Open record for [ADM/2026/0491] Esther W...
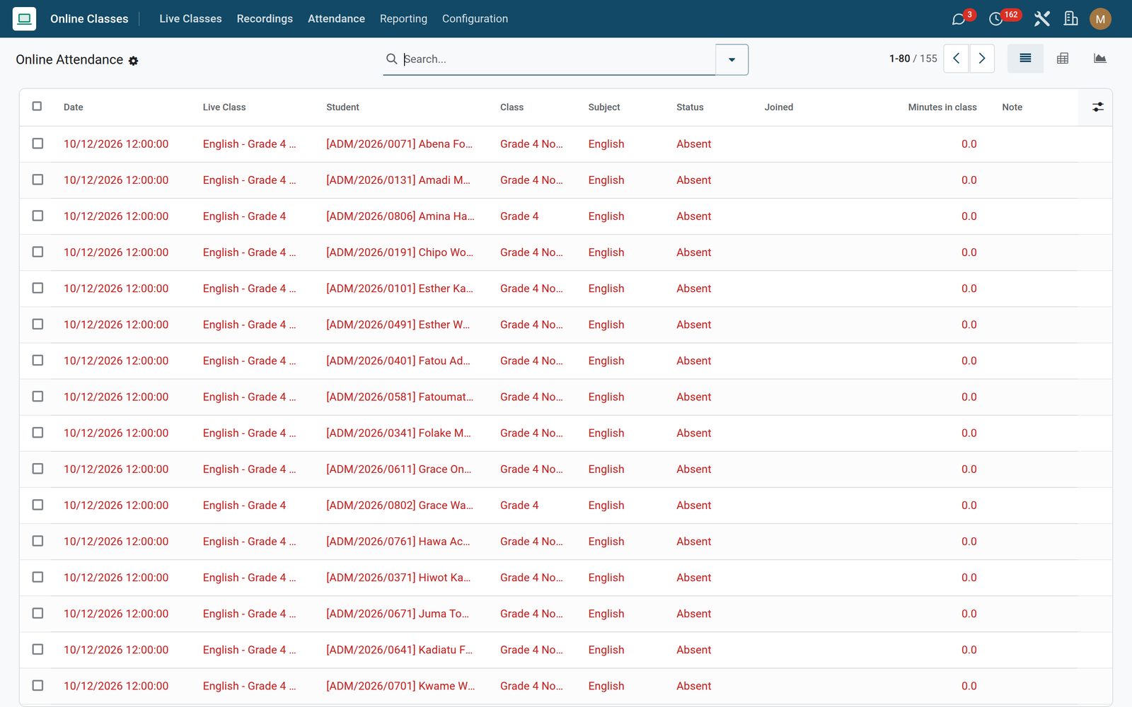 click(x=398, y=325)
